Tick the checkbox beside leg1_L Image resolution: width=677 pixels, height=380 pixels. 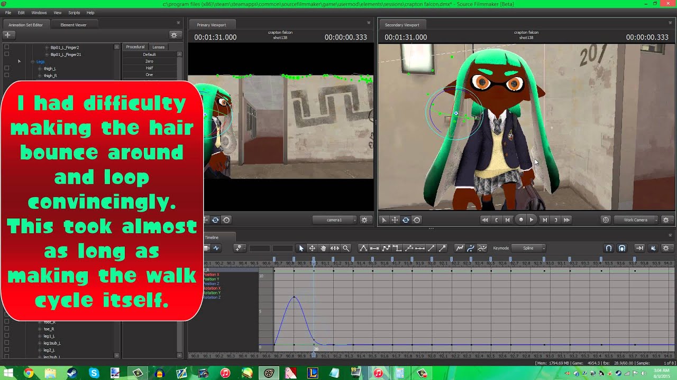pos(6,336)
